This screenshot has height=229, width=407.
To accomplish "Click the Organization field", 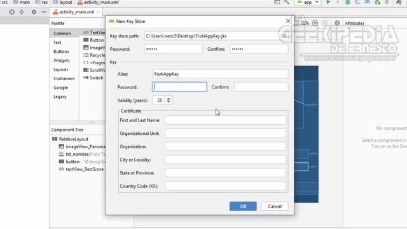I will 225,146.
